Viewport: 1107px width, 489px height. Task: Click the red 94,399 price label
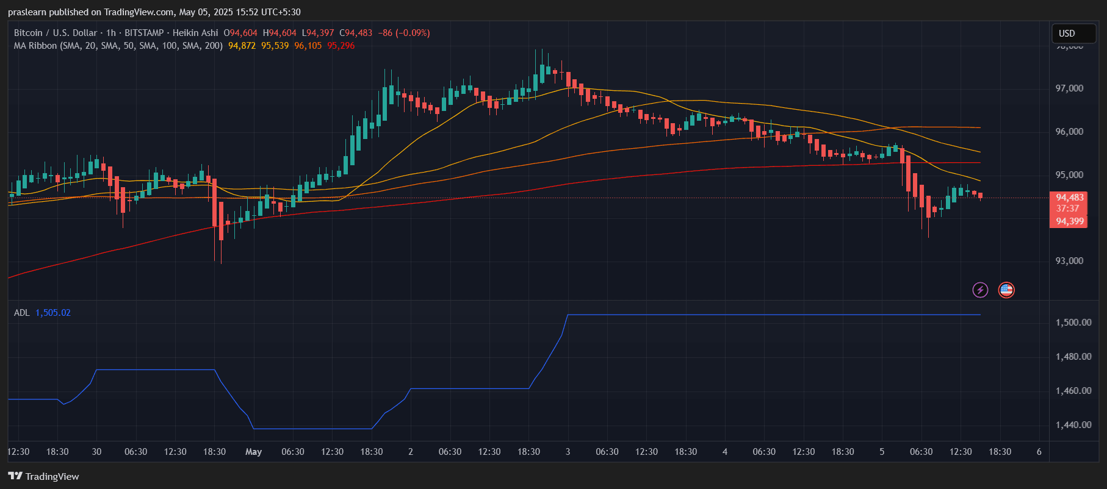(x=1069, y=221)
